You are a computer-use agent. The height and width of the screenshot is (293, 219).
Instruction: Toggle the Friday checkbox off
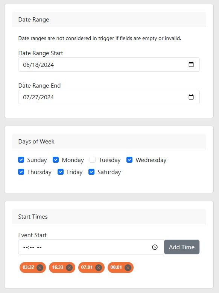click(61, 172)
